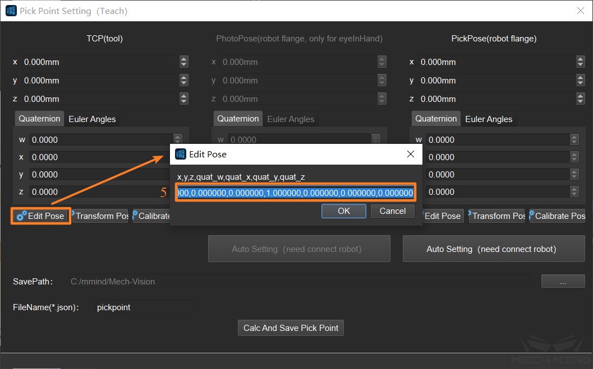Click the Mech-Mind icon in Edit Pose title
The image size is (593, 369).
(x=181, y=154)
